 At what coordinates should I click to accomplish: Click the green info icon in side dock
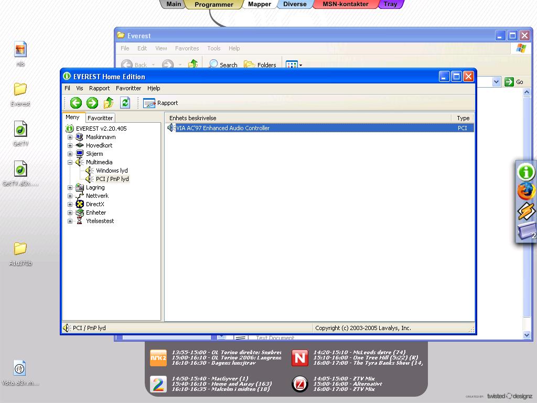tap(525, 172)
